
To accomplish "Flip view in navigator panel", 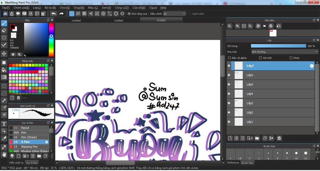I will pos(278,26).
